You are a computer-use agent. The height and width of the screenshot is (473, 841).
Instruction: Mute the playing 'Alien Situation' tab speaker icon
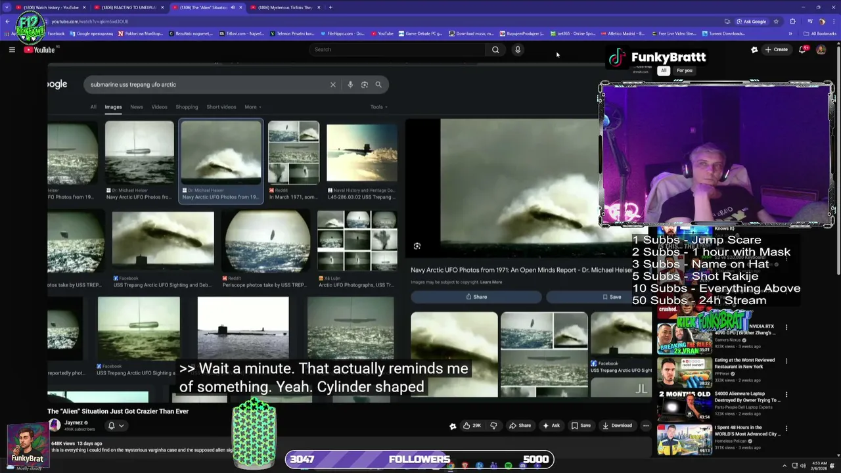point(233,7)
